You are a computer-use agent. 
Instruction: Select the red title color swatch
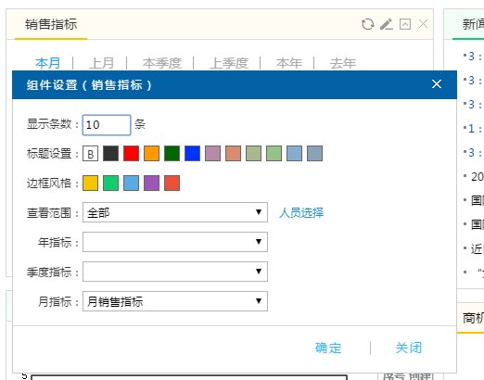(131, 154)
